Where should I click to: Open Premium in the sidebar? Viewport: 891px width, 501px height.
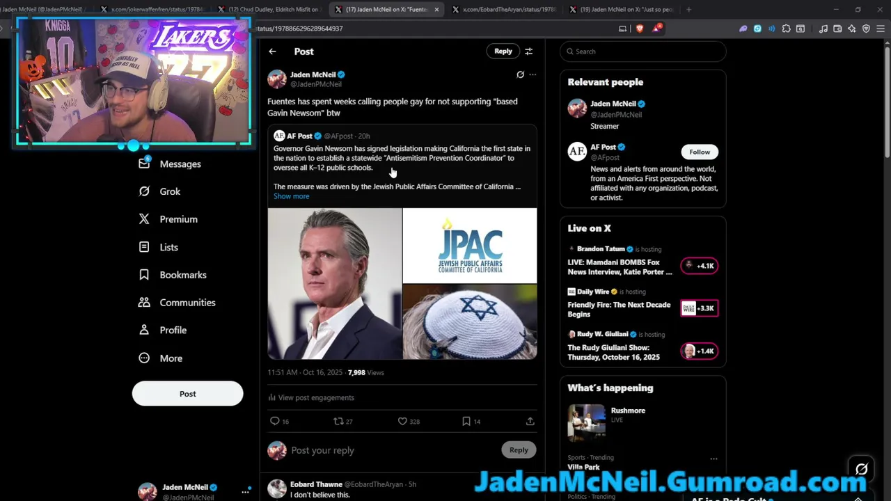pyautogui.click(x=168, y=219)
